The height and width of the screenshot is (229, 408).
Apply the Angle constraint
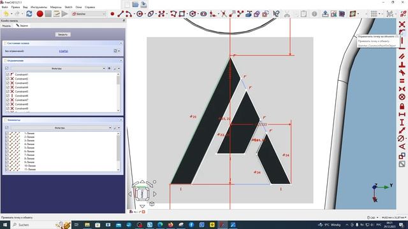(x=402, y=147)
